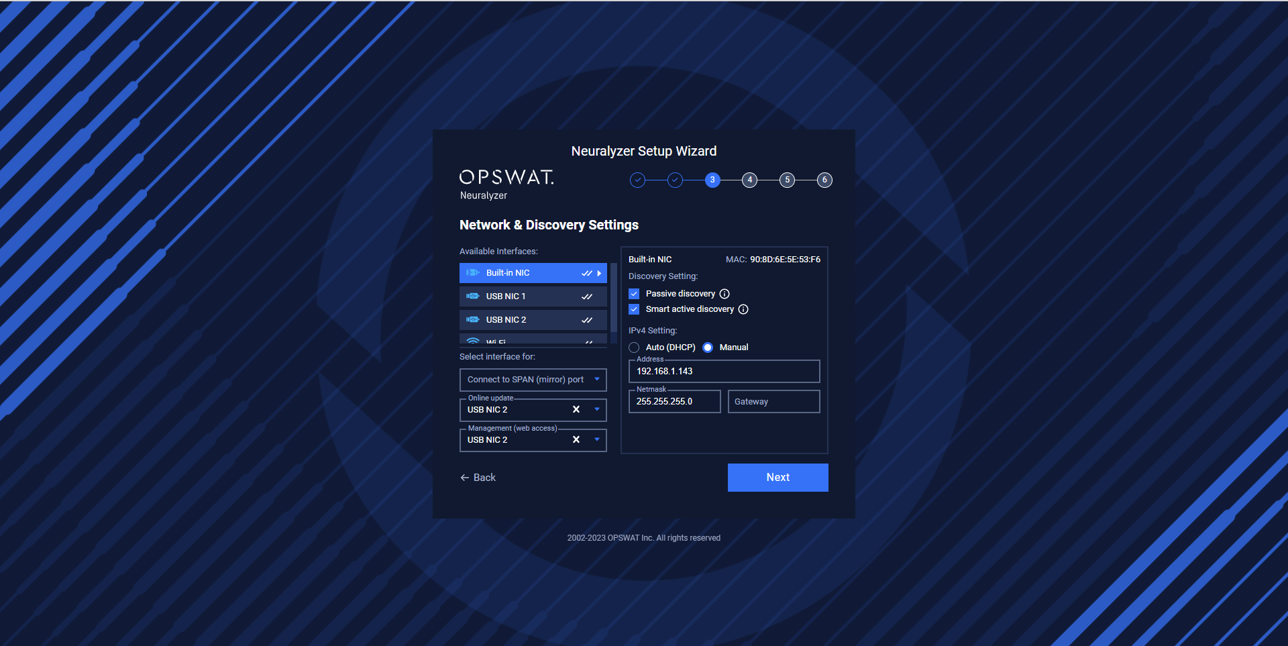
Task: Select the Built-in NIC interface row
Action: [x=533, y=273]
